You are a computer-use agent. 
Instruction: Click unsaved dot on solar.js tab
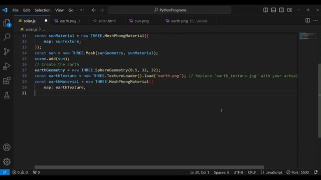46,20
